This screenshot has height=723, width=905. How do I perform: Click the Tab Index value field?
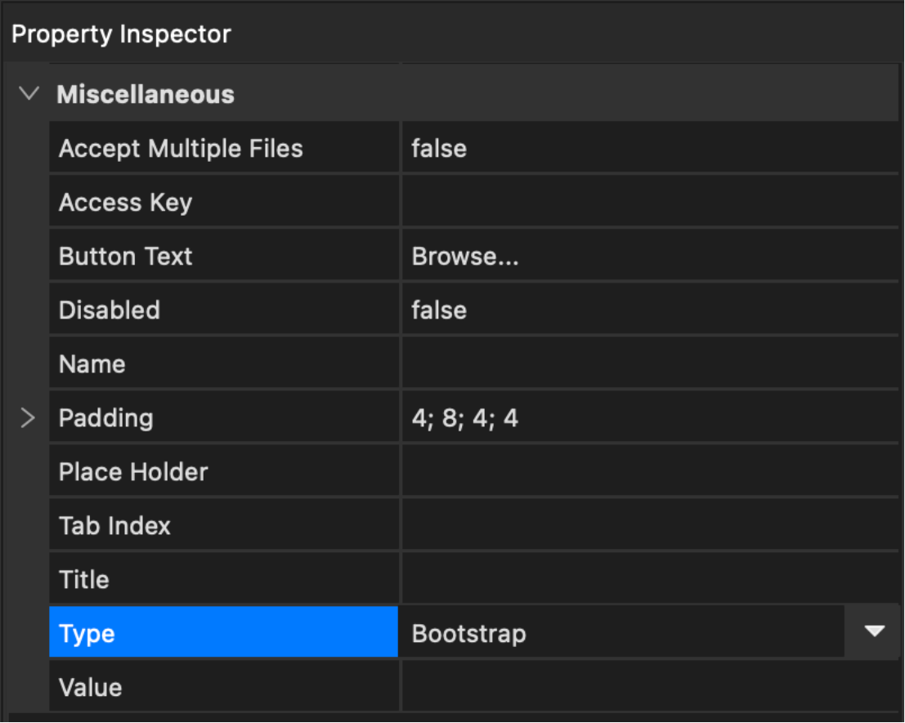pos(649,526)
